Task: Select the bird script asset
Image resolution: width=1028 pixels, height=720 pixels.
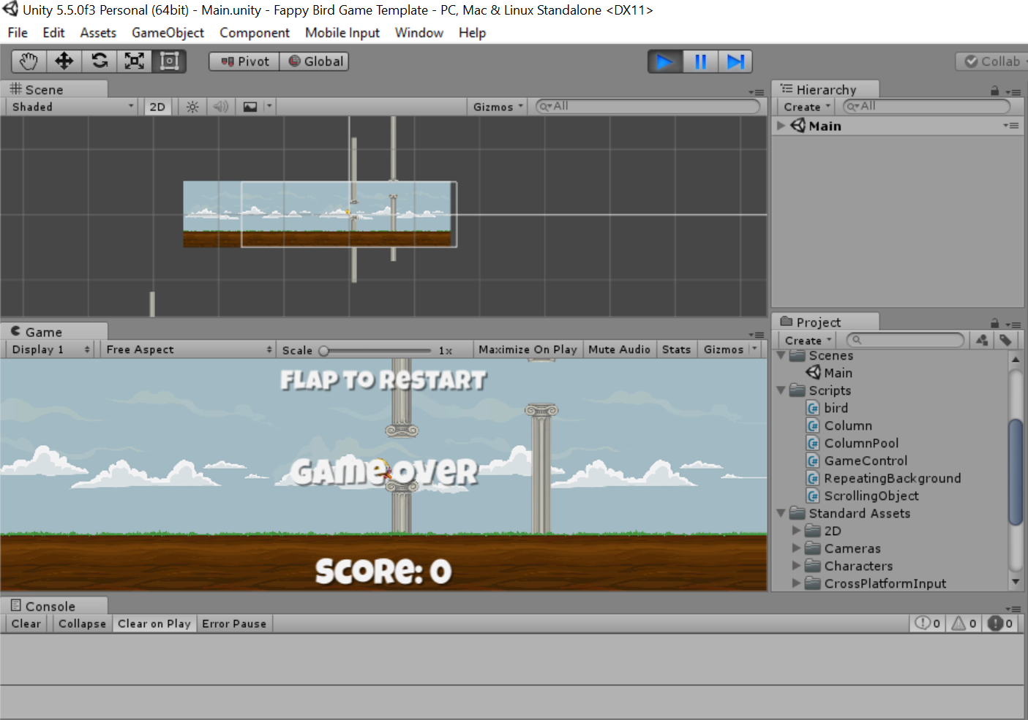Action: (828, 408)
